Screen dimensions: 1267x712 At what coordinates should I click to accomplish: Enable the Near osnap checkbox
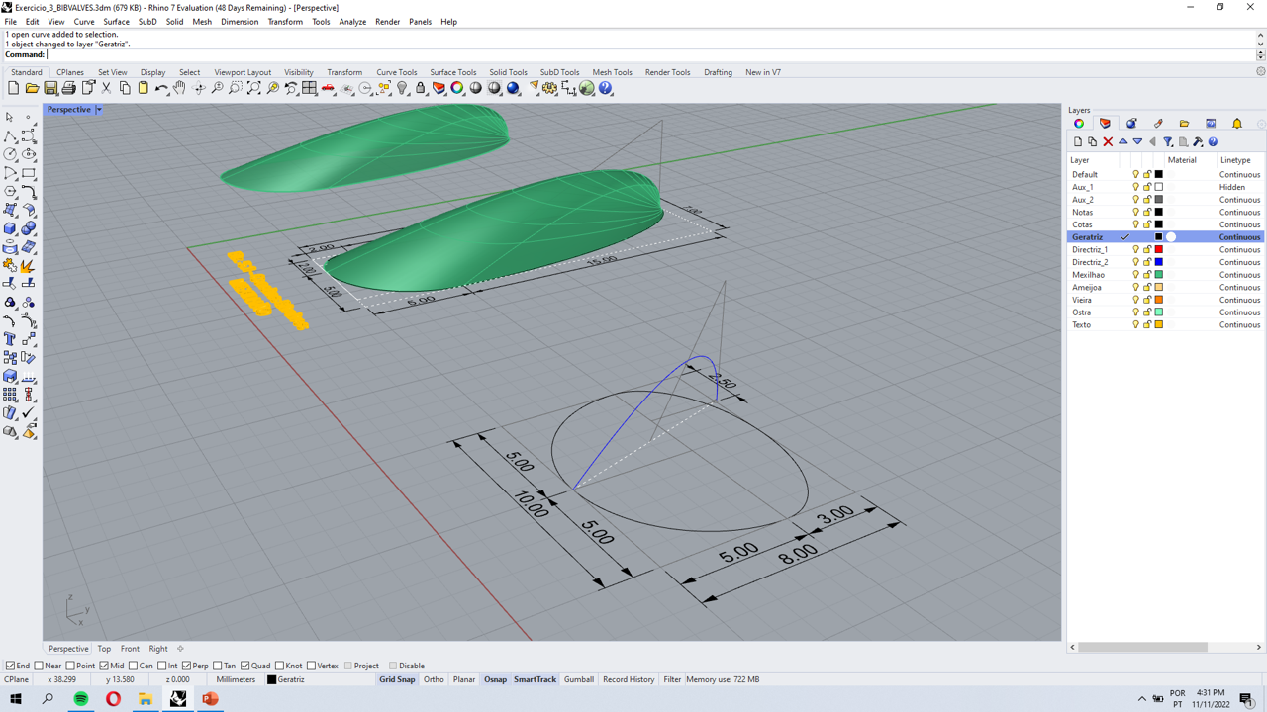39,666
